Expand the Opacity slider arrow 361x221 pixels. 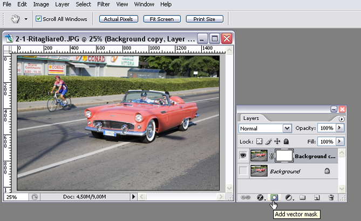tap(339, 129)
